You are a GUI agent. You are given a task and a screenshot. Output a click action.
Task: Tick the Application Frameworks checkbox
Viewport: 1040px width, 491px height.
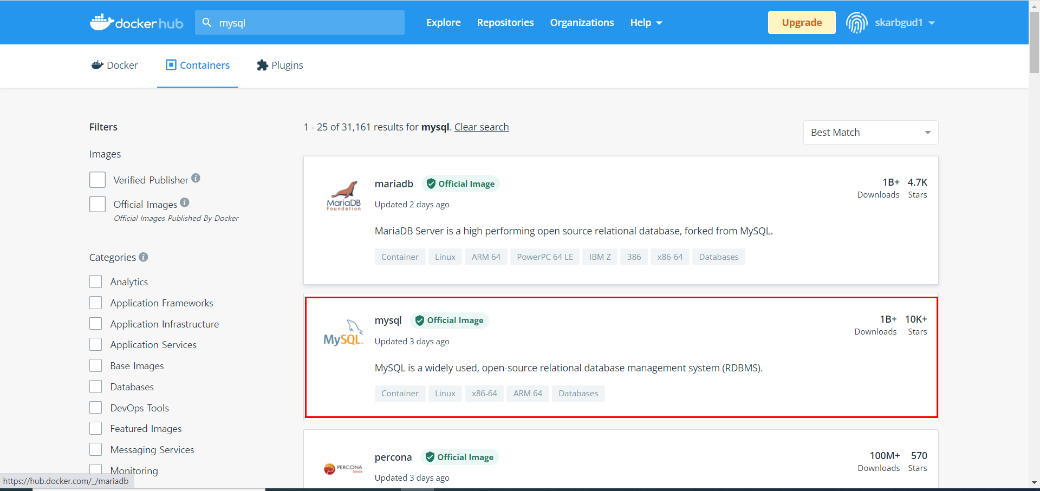tap(96, 303)
